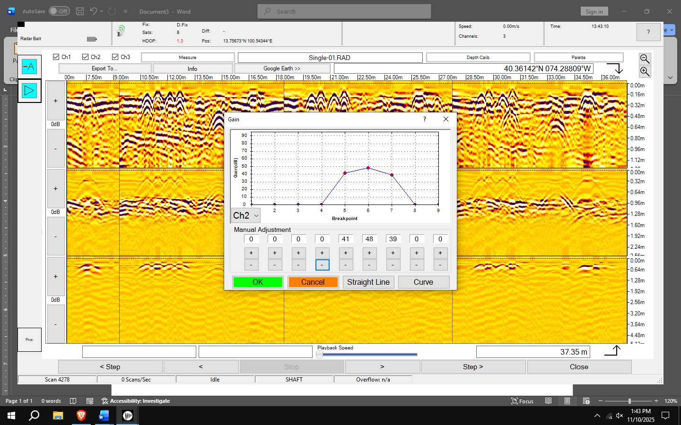
Task: Click the up-right arrow beside 37.35 m
Action: (x=612, y=351)
